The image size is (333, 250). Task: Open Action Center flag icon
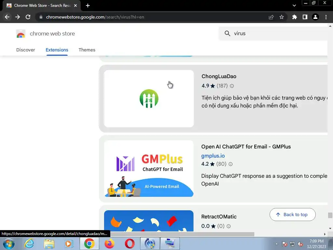click(285, 244)
